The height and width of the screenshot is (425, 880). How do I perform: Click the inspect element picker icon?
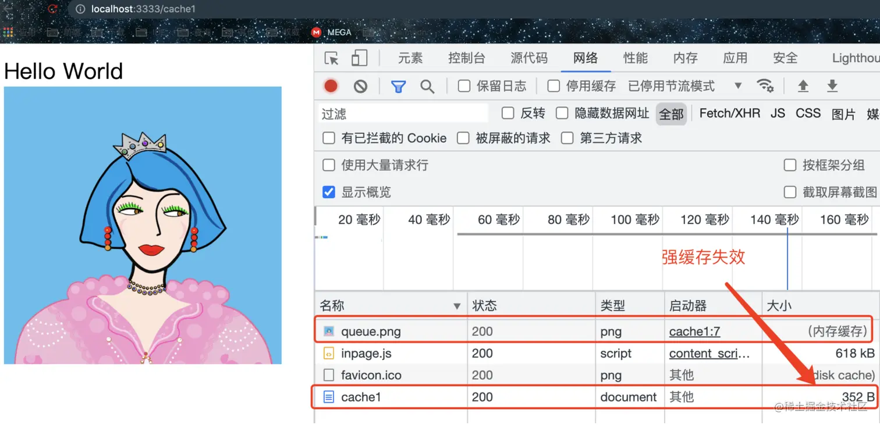pos(332,58)
